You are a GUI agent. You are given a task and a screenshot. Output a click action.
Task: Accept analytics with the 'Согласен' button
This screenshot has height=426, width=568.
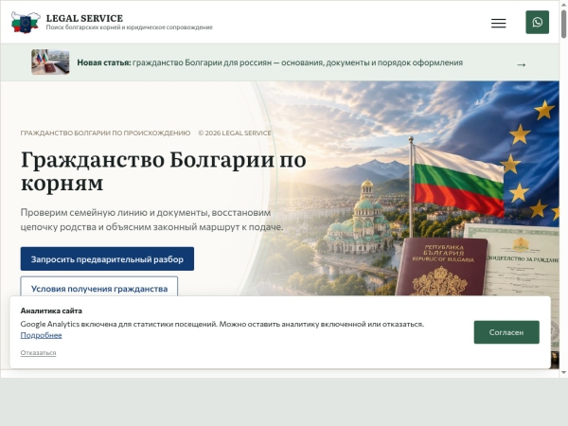[506, 332]
